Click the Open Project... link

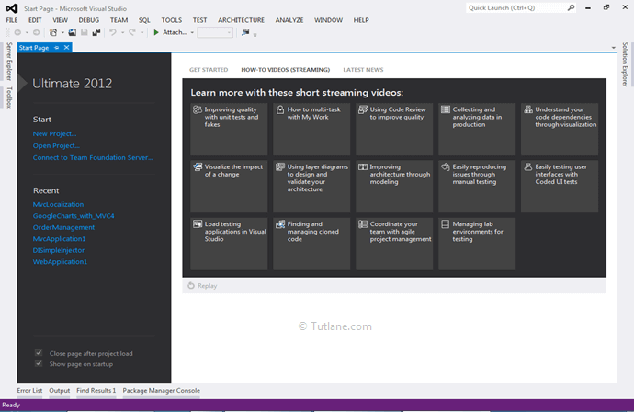click(x=56, y=145)
